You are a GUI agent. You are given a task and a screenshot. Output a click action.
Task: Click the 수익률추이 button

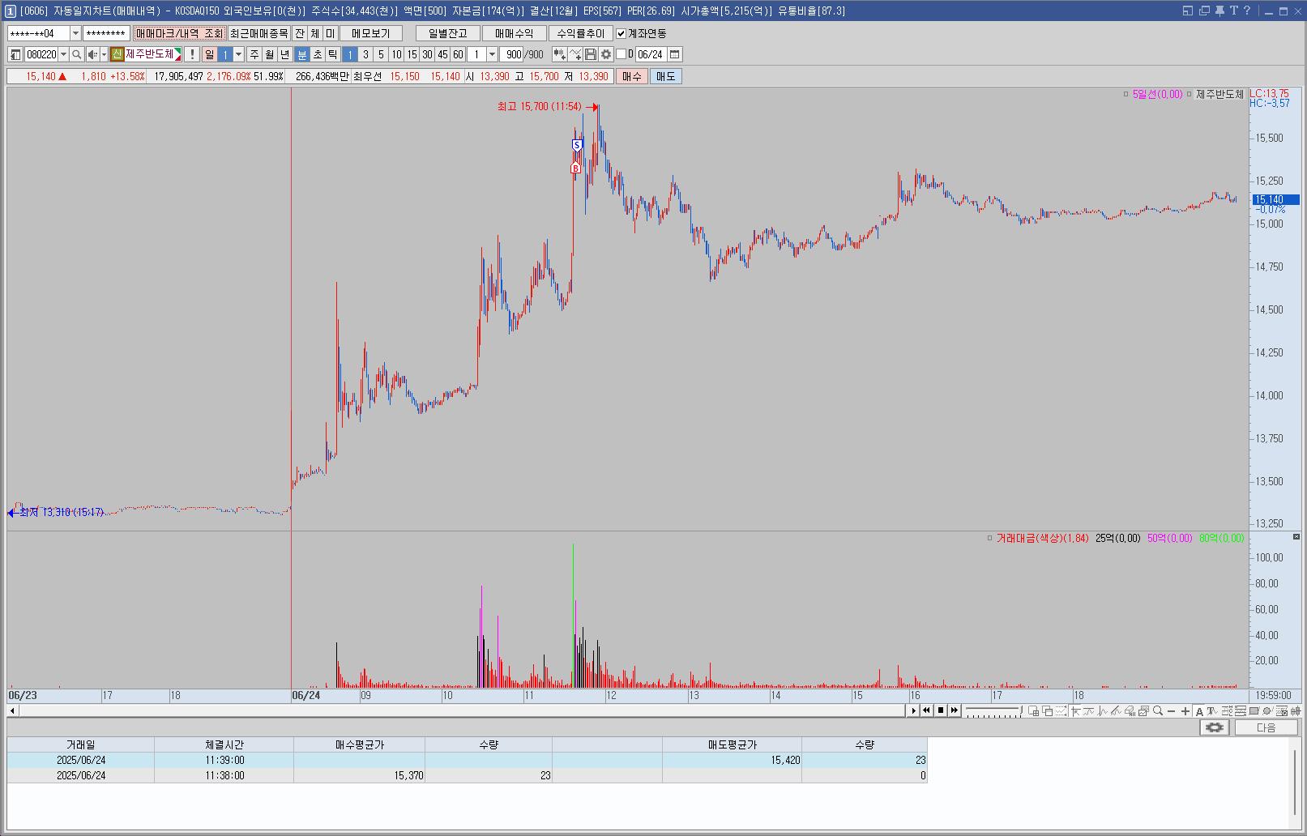(581, 33)
